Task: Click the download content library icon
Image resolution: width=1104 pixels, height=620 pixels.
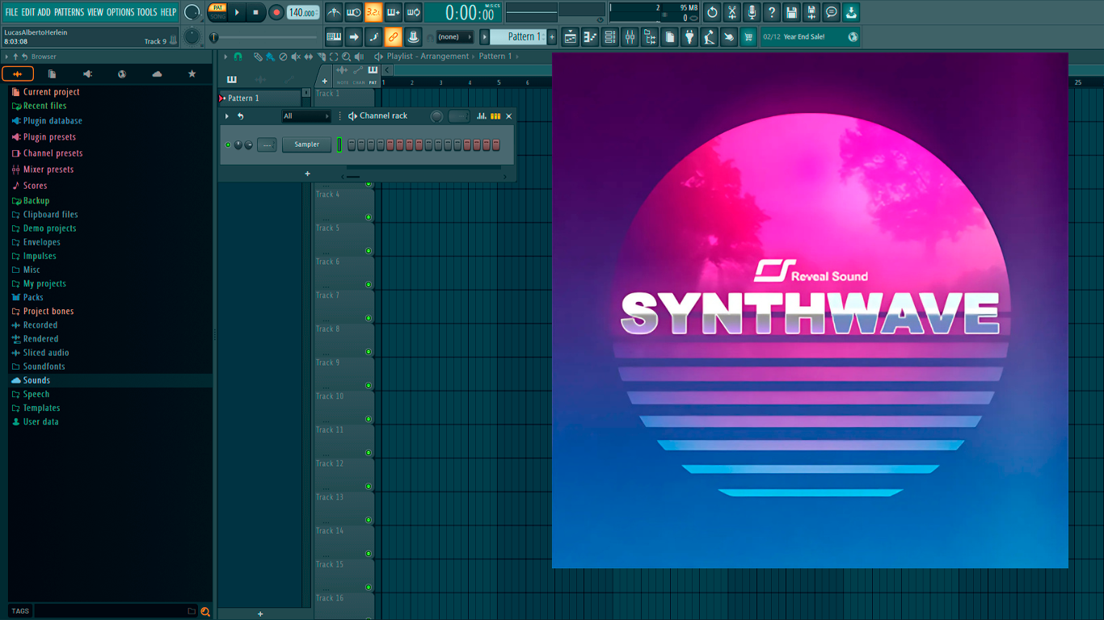Action: (x=851, y=12)
